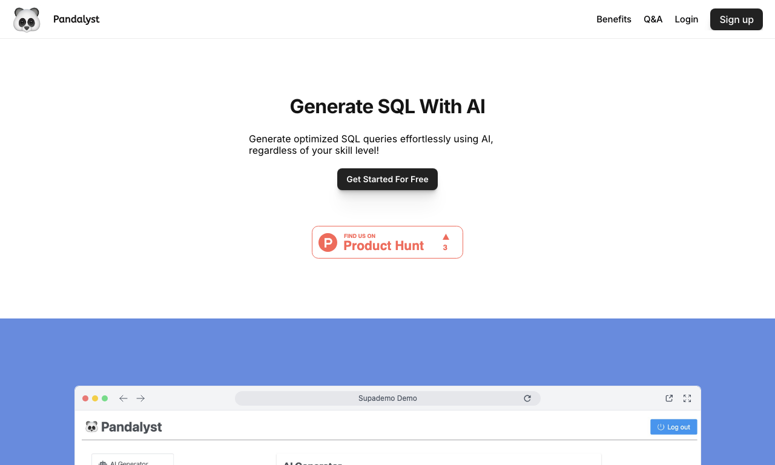Open the Pandalyst brand name link
Image resolution: width=775 pixels, height=465 pixels.
[76, 19]
